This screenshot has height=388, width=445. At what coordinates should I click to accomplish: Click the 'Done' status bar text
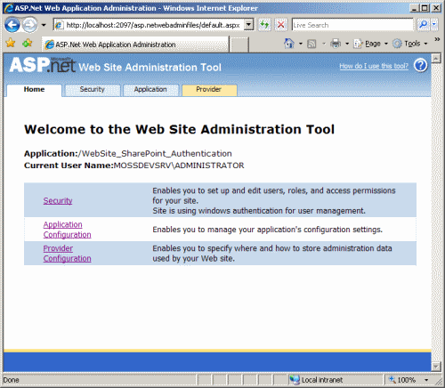(x=12, y=380)
